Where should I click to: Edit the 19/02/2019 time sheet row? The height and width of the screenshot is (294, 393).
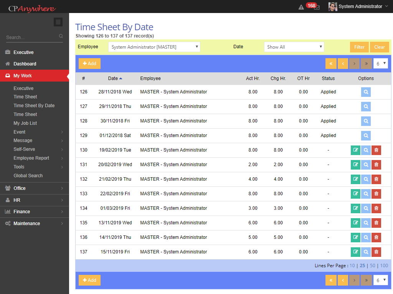click(355, 150)
